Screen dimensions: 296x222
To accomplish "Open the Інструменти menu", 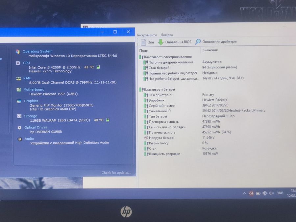I will (147, 35).
